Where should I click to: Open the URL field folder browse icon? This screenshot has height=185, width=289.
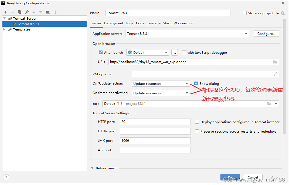(x=275, y=62)
